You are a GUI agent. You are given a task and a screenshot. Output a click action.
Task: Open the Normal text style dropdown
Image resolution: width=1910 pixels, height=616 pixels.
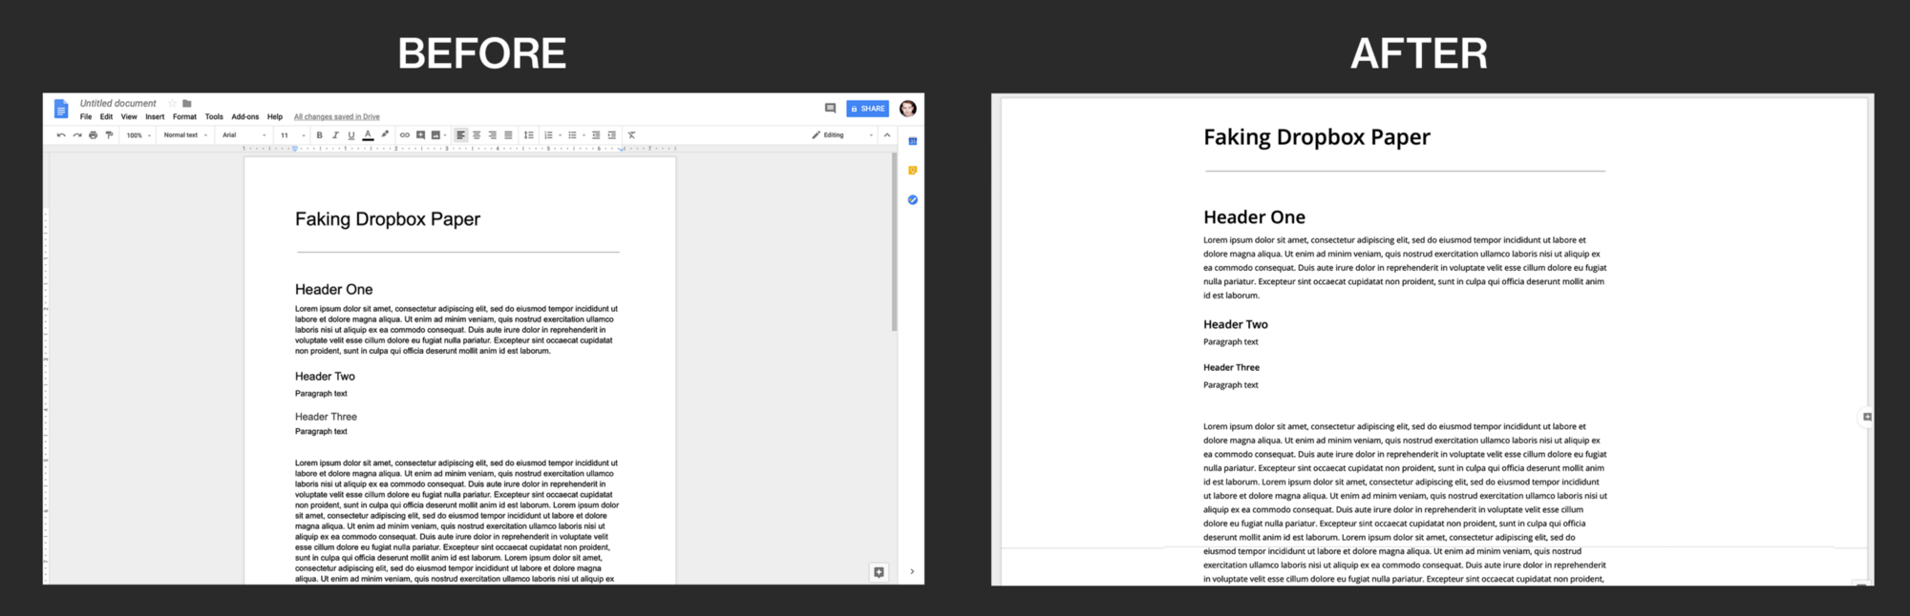185,135
